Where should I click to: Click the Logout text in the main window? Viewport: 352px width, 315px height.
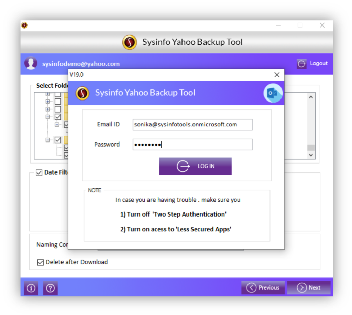point(319,63)
